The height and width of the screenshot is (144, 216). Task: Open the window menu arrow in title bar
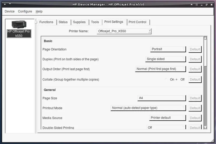(5, 4)
